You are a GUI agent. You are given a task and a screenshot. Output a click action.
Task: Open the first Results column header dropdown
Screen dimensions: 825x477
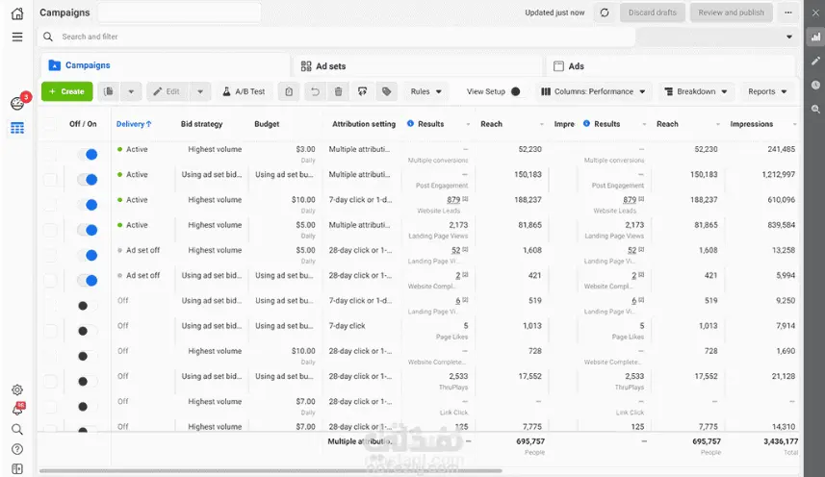468,124
